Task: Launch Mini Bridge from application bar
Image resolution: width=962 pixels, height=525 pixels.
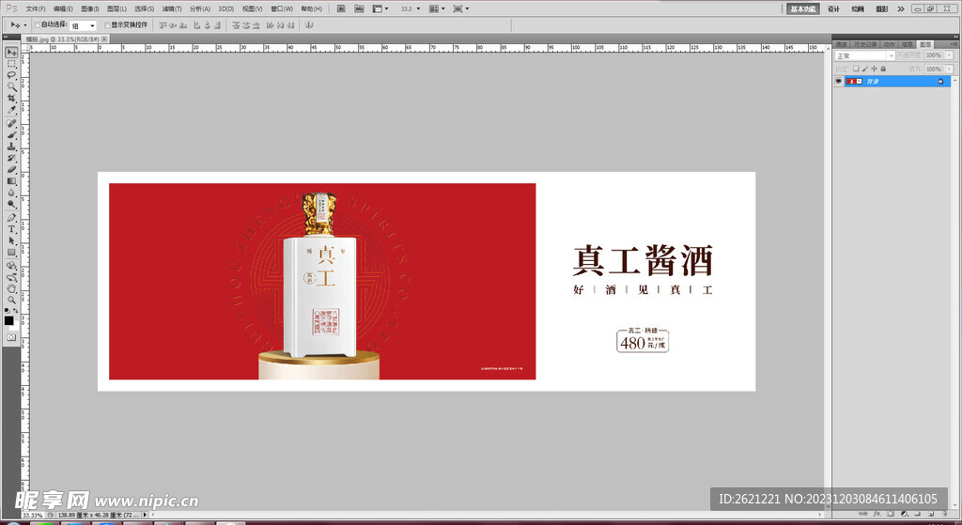Action: [359, 8]
